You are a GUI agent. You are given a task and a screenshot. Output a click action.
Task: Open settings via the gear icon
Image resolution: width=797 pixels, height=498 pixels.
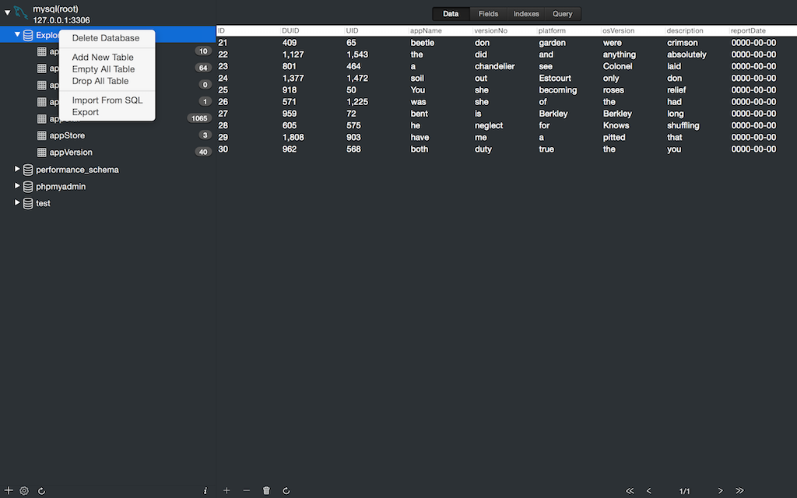(24, 491)
